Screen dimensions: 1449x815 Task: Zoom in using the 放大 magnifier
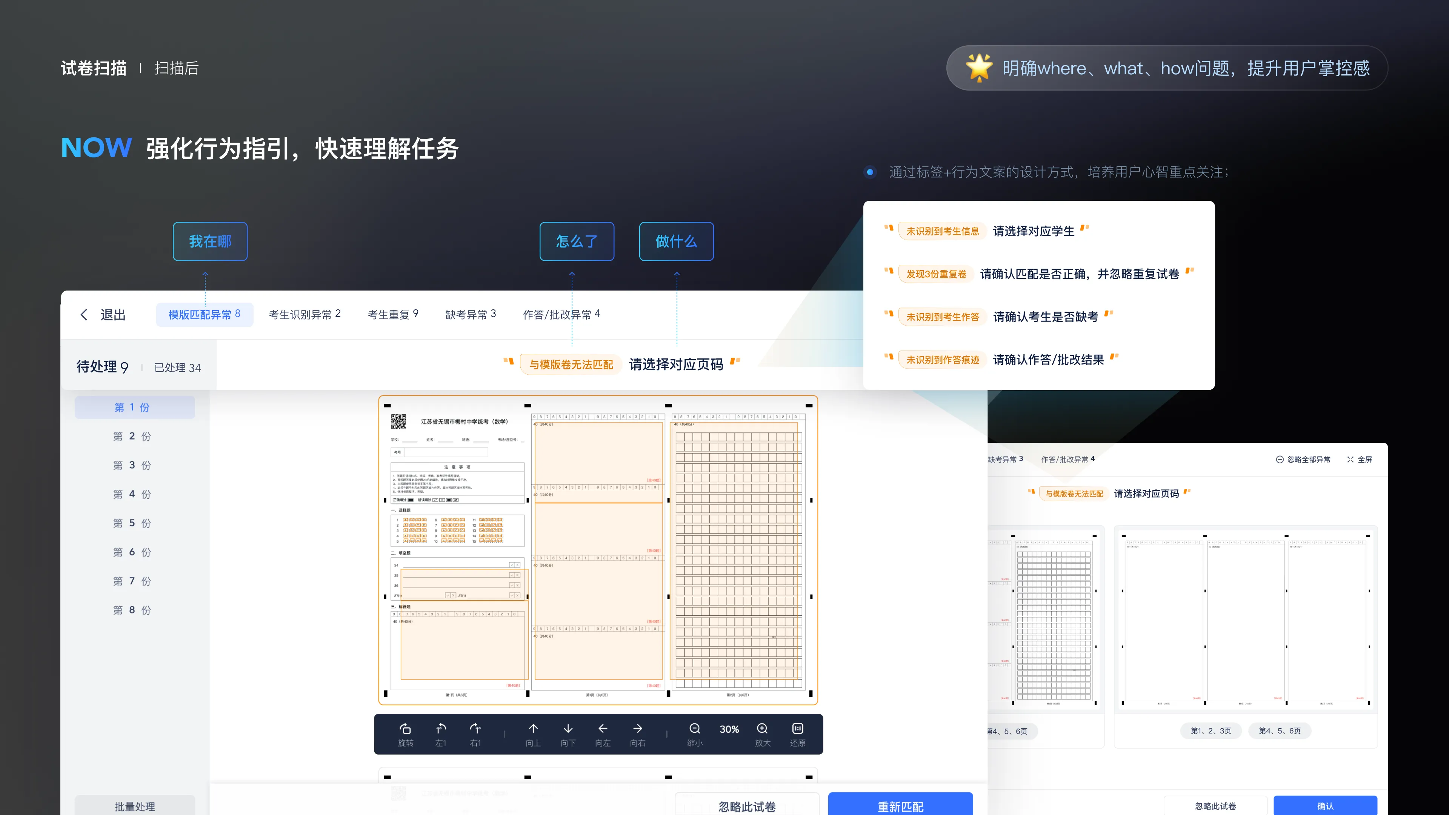pyautogui.click(x=762, y=728)
